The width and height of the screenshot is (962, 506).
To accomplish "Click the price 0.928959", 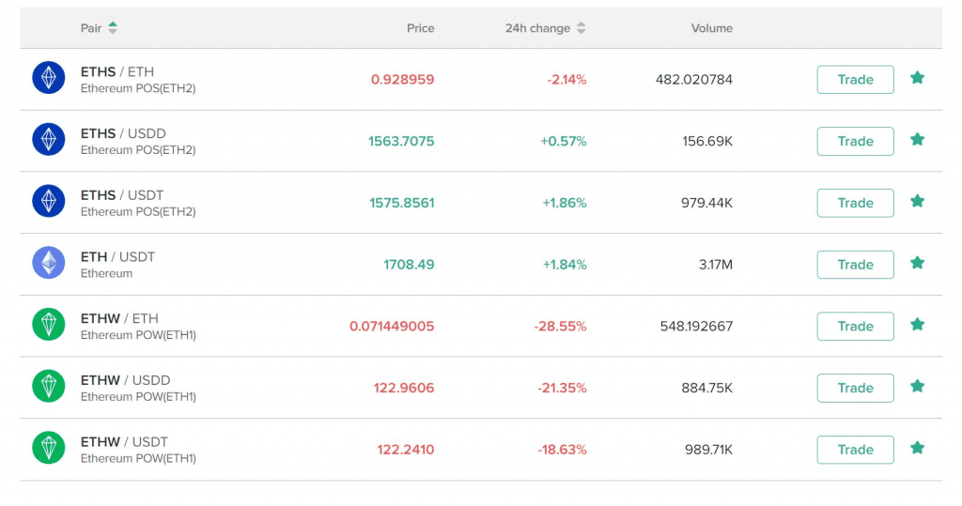I will click(402, 80).
